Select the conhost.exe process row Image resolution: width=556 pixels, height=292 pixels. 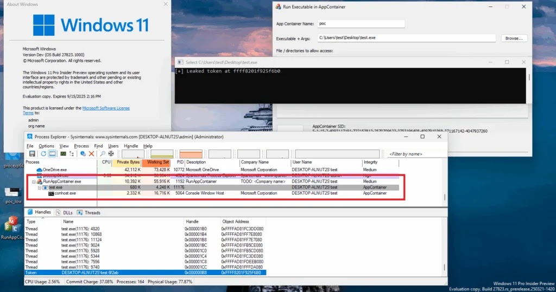(212, 193)
